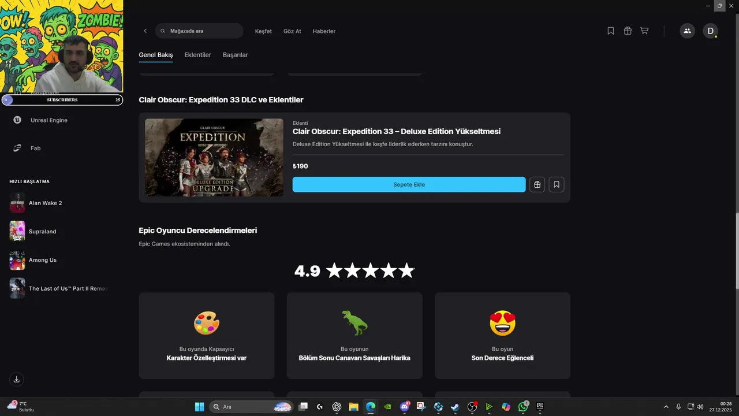
Task: Click the Among Us game thumbnail
Action: (17, 260)
